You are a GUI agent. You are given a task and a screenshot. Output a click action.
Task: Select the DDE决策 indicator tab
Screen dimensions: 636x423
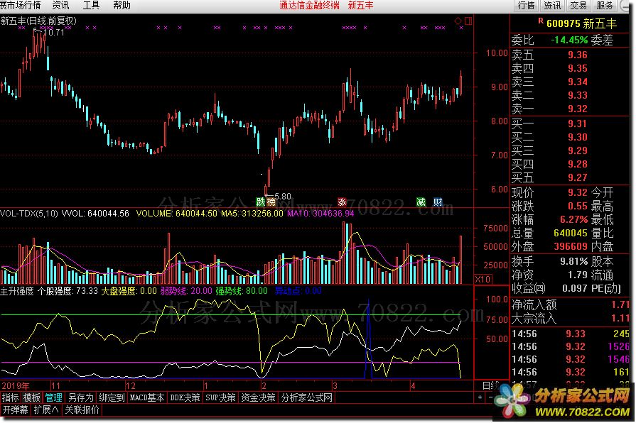[185, 397]
